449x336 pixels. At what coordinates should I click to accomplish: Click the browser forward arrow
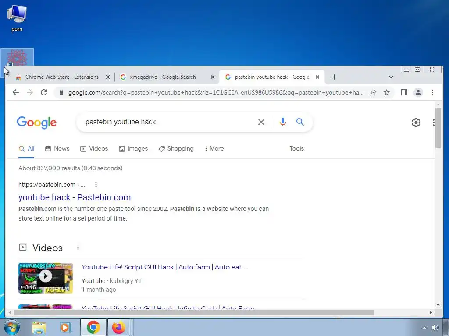click(x=30, y=92)
